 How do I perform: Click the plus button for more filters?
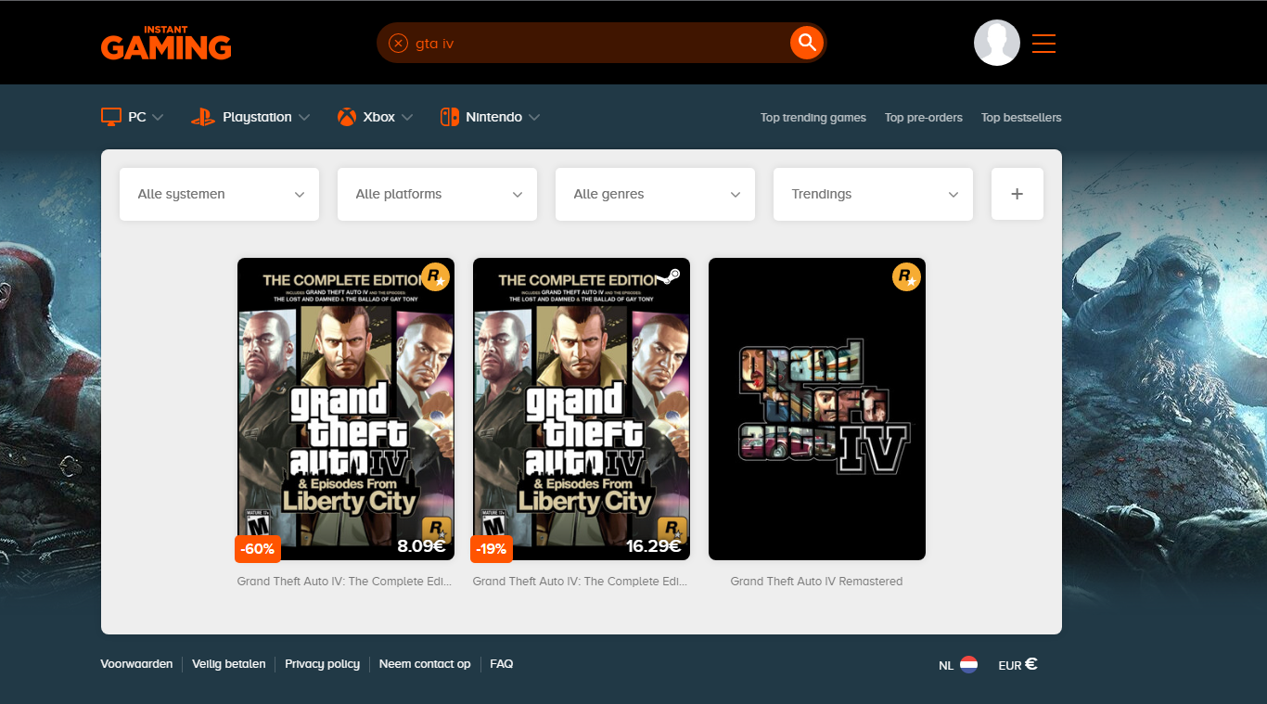click(1017, 194)
